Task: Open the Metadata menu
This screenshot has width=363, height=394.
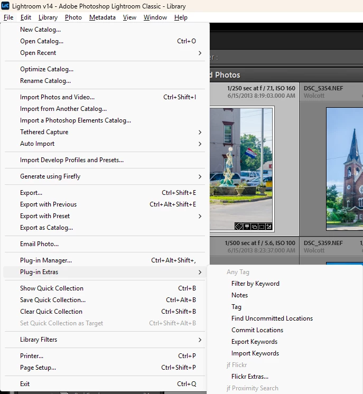Action: tap(103, 17)
